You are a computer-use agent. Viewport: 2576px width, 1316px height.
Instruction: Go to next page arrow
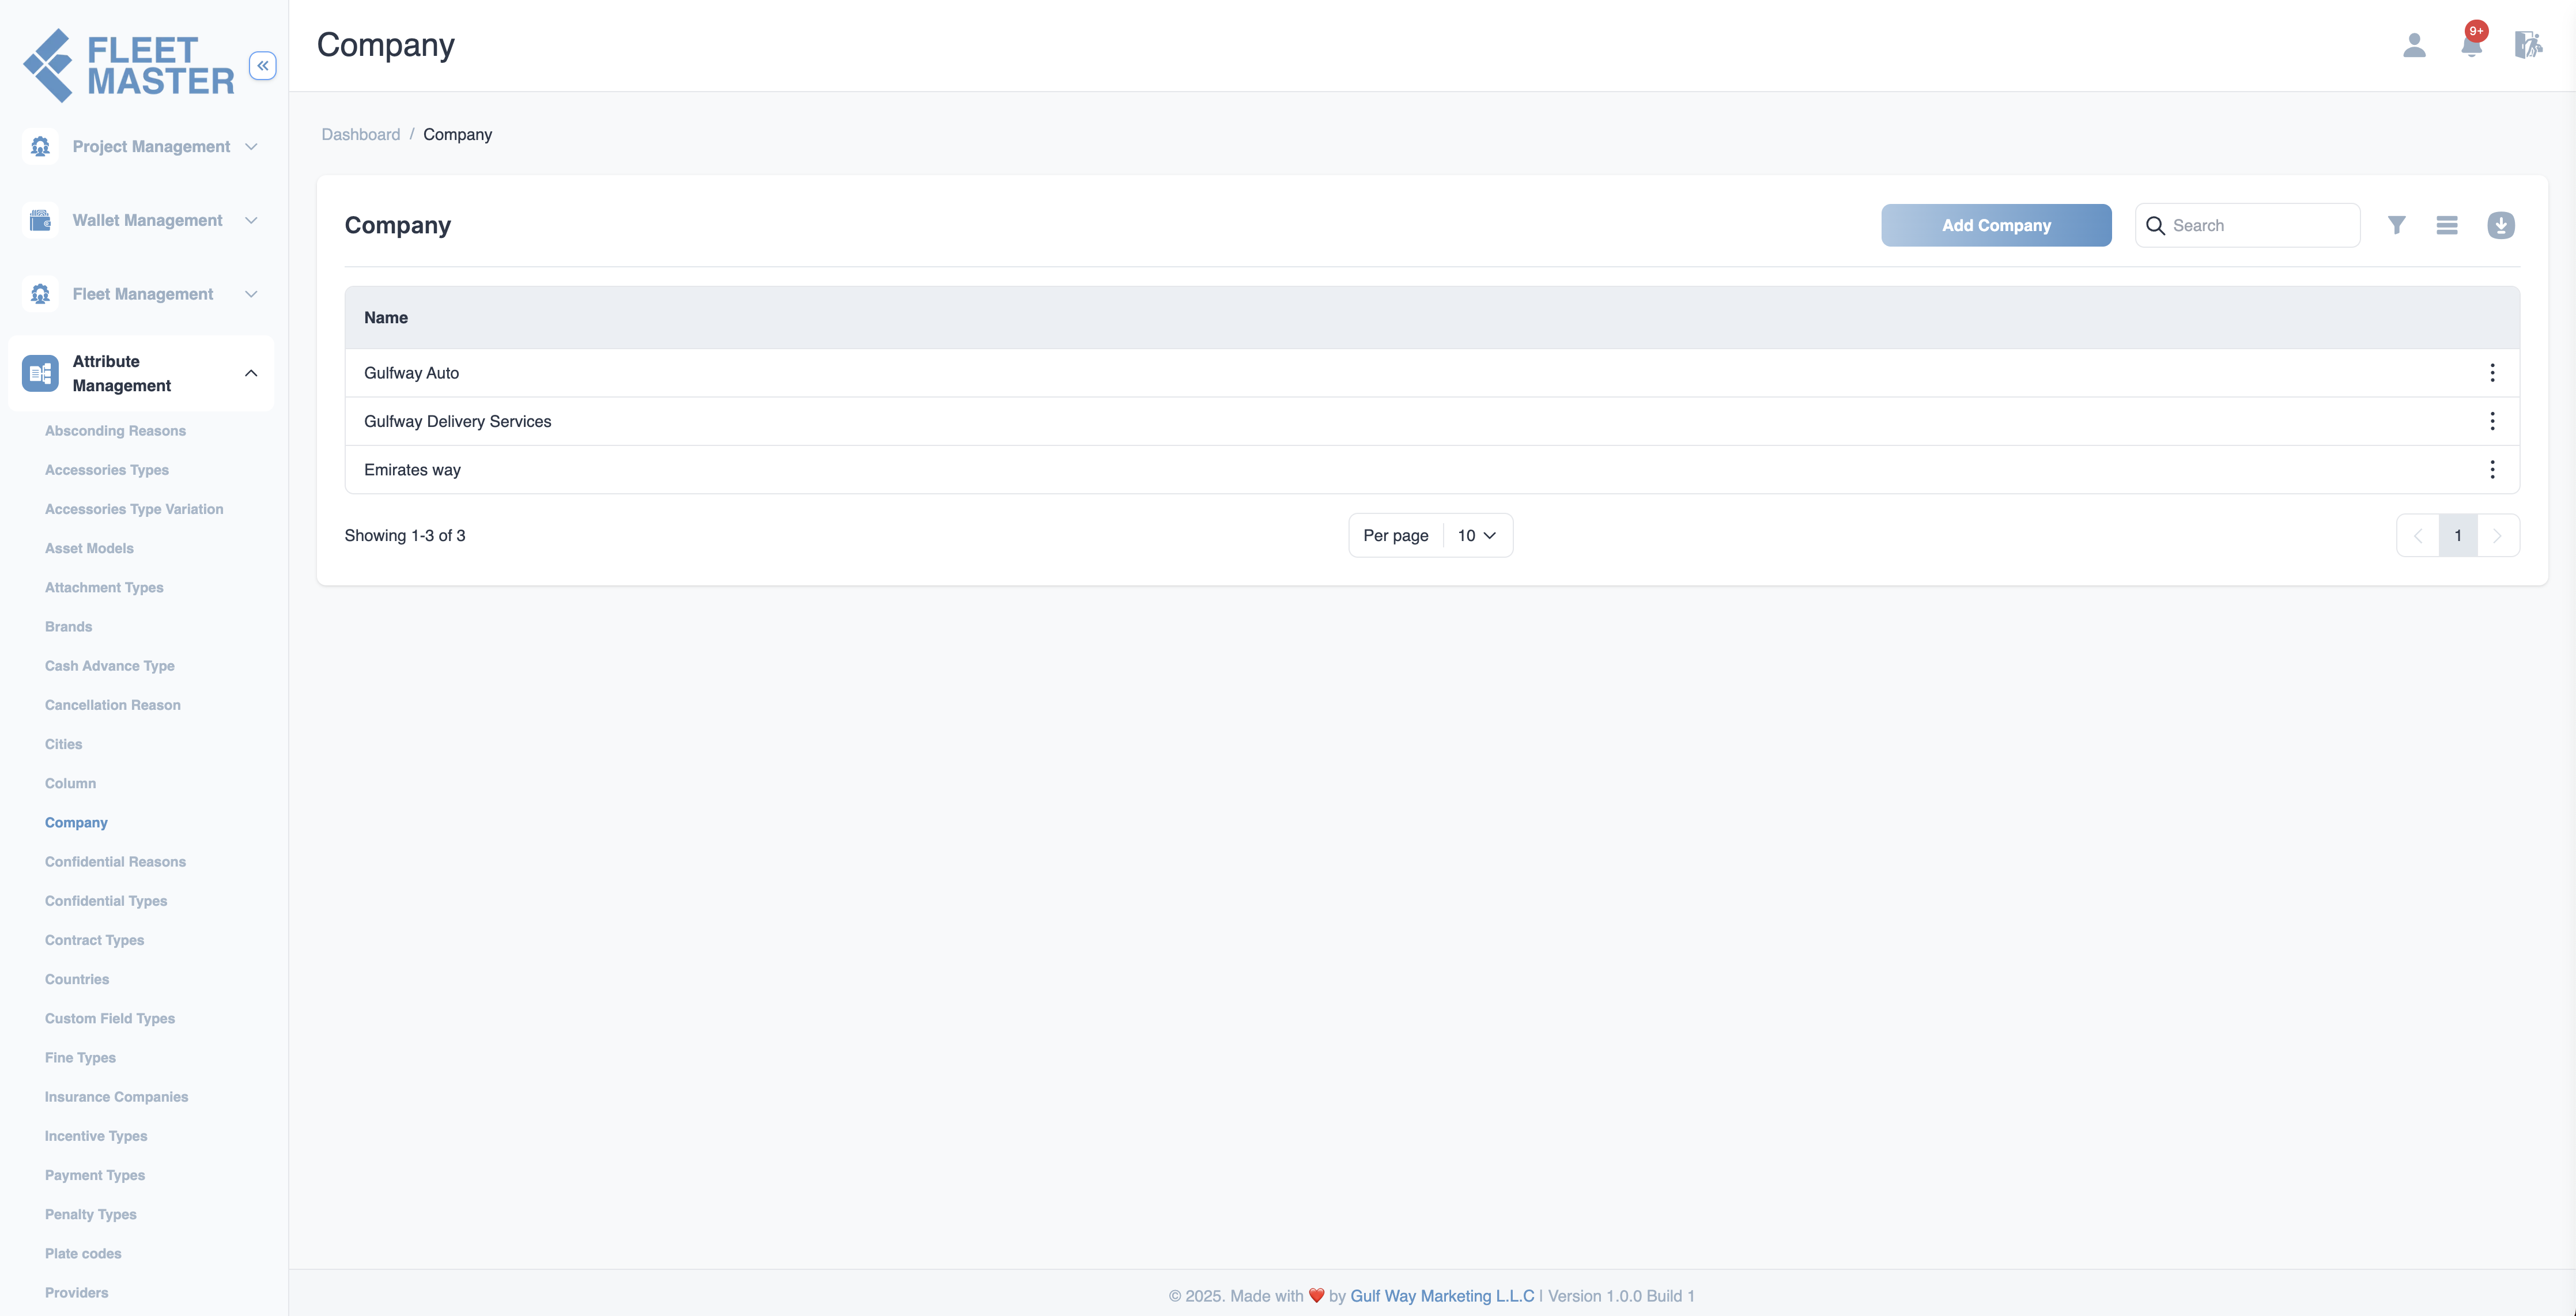[2497, 536]
